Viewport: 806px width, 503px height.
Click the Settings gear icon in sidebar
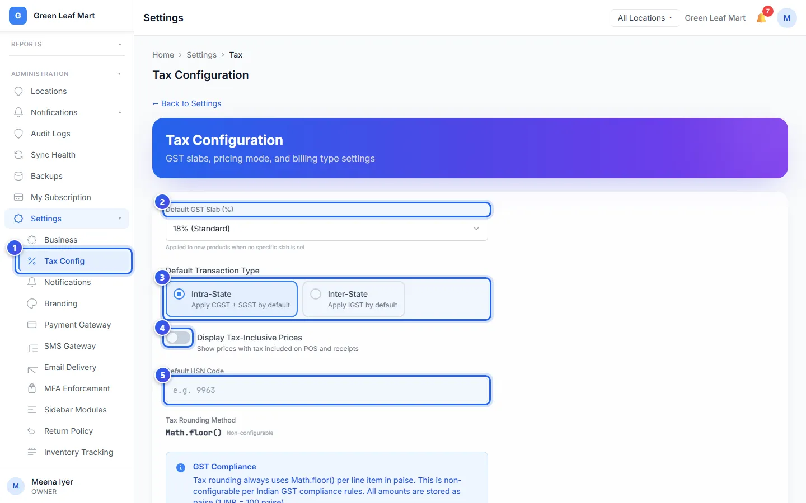tap(18, 219)
